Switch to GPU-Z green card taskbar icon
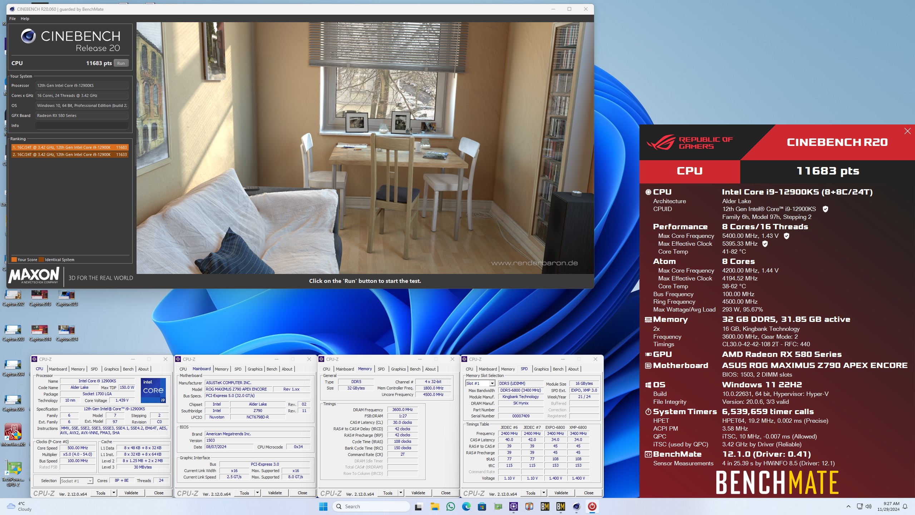This screenshot has width=915, height=515. click(498, 506)
